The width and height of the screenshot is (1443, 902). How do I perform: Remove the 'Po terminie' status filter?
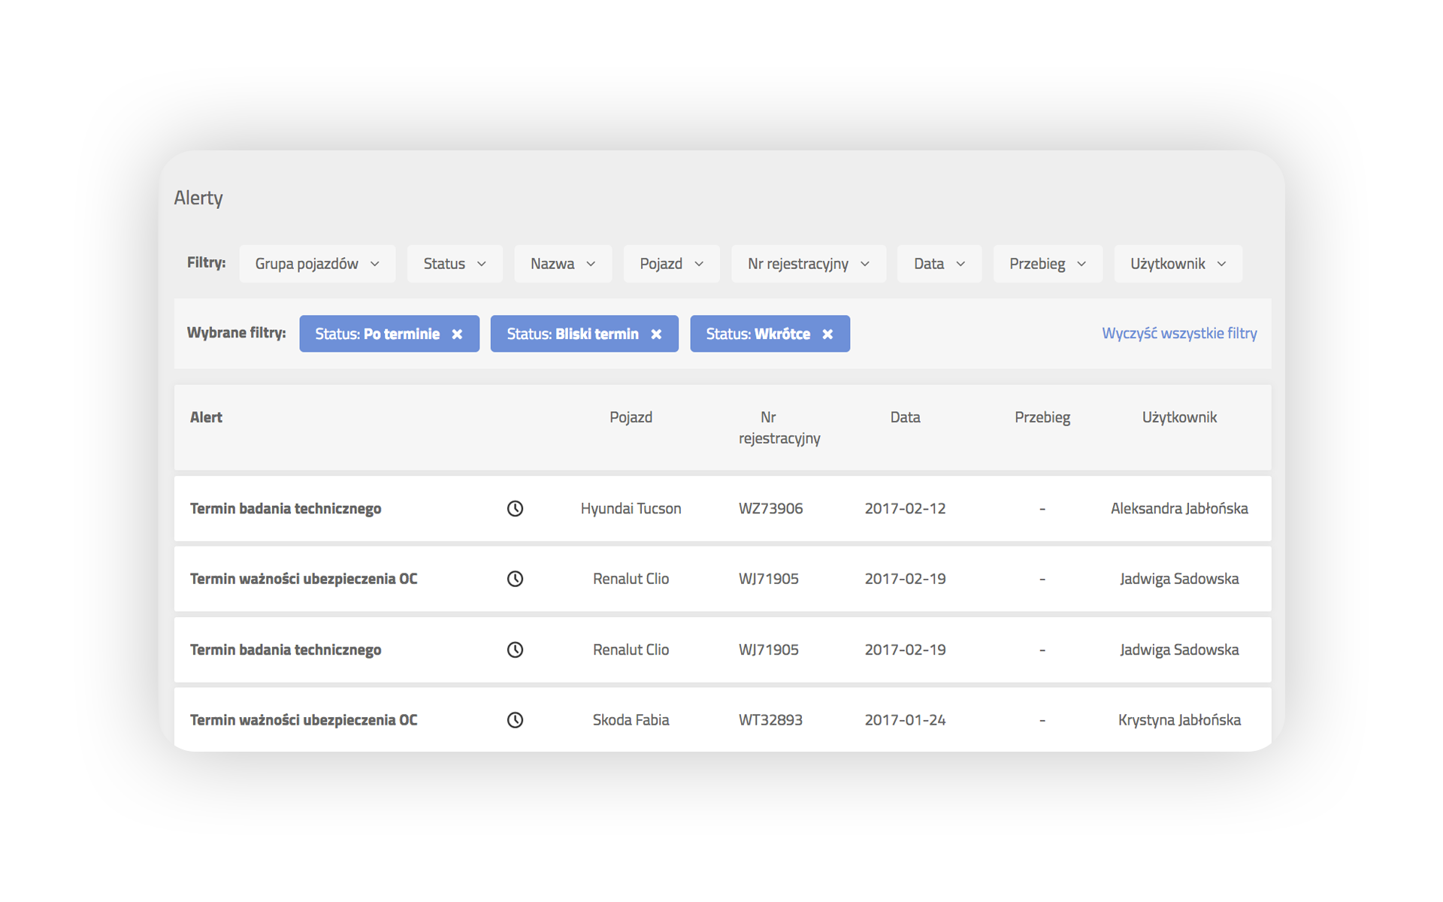point(457,334)
